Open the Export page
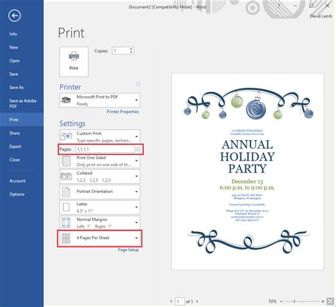Screen dimensions: 336x307 (15, 146)
